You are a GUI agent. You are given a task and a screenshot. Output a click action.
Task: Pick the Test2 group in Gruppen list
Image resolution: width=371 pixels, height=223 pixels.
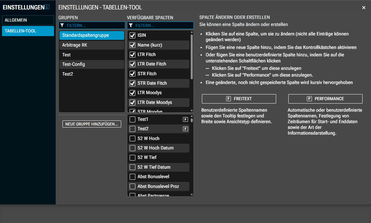(x=92, y=74)
